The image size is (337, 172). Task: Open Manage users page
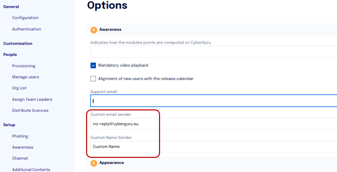click(x=26, y=77)
